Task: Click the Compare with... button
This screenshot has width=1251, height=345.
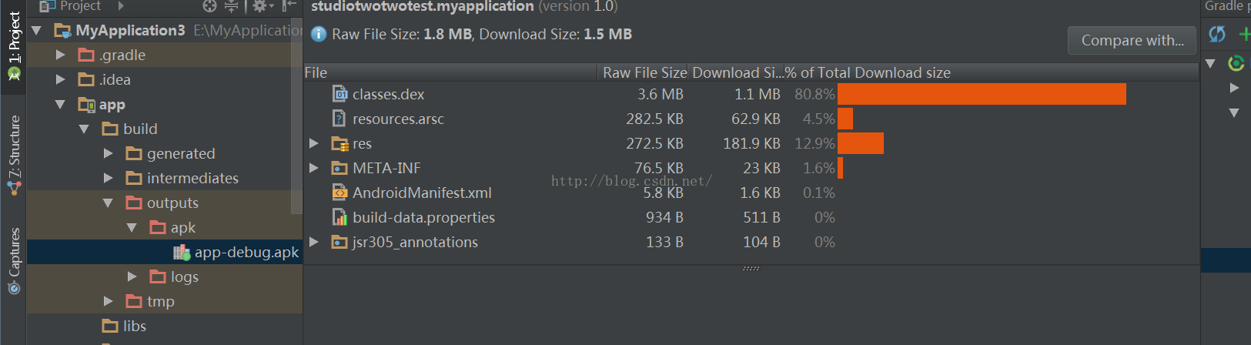Action: tap(1132, 41)
